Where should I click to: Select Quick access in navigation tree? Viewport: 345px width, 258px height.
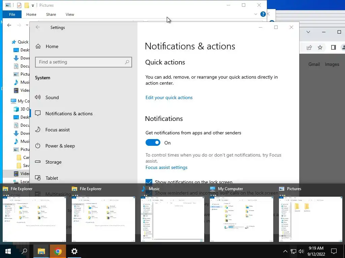coord(20,42)
